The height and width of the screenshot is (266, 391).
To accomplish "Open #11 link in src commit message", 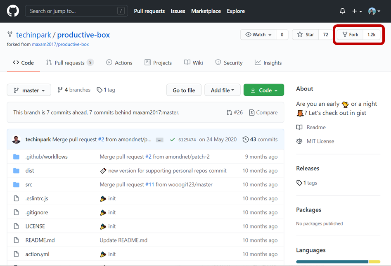I will click(150, 185).
